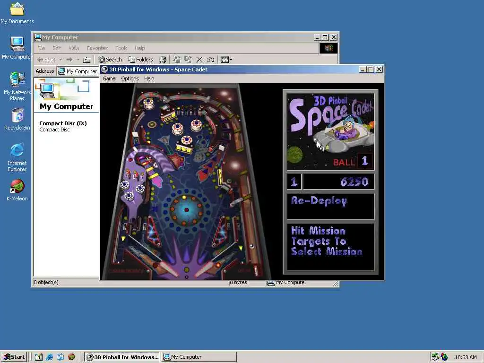The height and width of the screenshot is (363, 484).
Task: Click the Back button in My Computer toolbar
Action: (46, 60)
